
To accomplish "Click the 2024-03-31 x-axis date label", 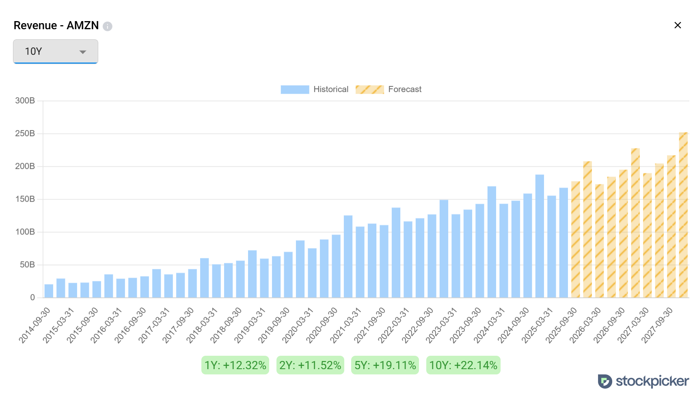I will [490, 325].
